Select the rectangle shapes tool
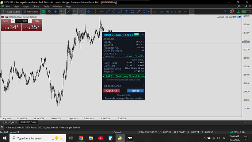Viewport: 252px width, 142px height. [x=133, y=12]
